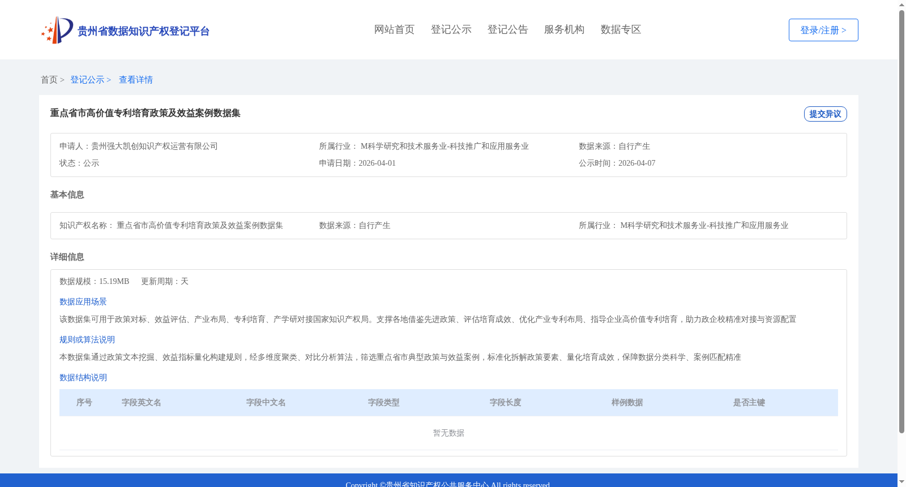This screenshot has width=906, height=487.
Task: Click the 更新周期：天 text
Action: coord(165,281)
